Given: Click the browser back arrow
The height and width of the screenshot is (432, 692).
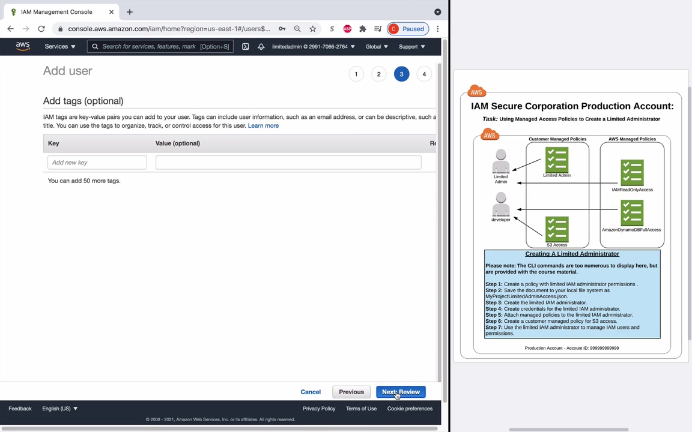Looking at the screenshot, I should pyautogui.click(x=11, y=29).
